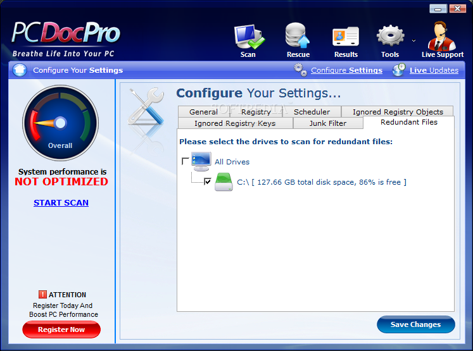Select the All Drives tree label

tap(232, 162)
